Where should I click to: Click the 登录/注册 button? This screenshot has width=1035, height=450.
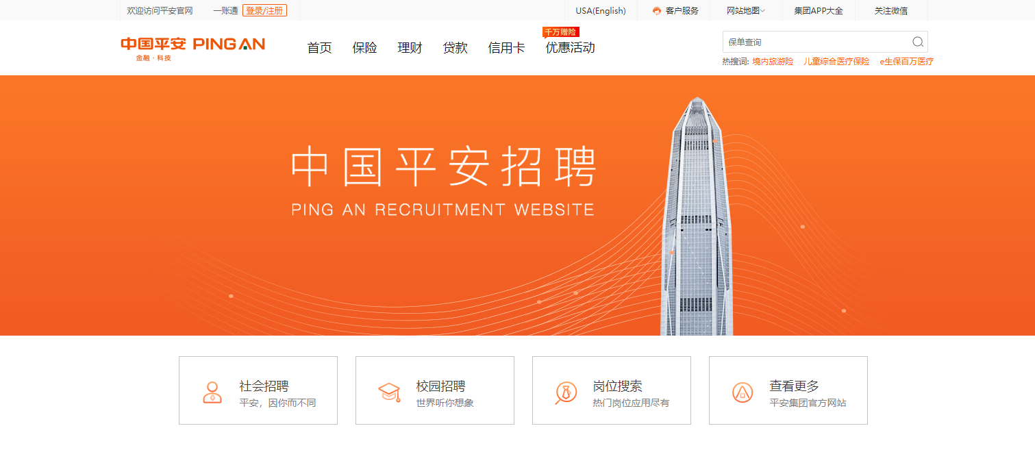(264, 10)
